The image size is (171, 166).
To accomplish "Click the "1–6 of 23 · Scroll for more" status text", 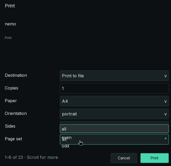I will (31, 157).
